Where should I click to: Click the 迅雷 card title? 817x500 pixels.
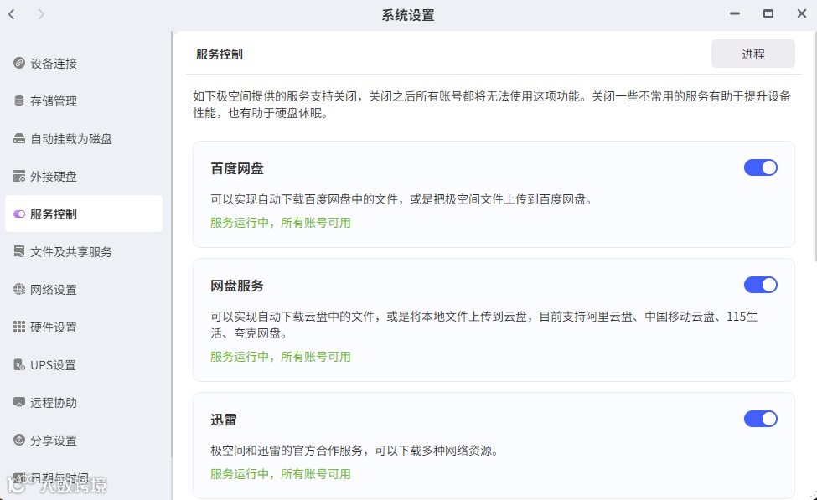point(224,420)
